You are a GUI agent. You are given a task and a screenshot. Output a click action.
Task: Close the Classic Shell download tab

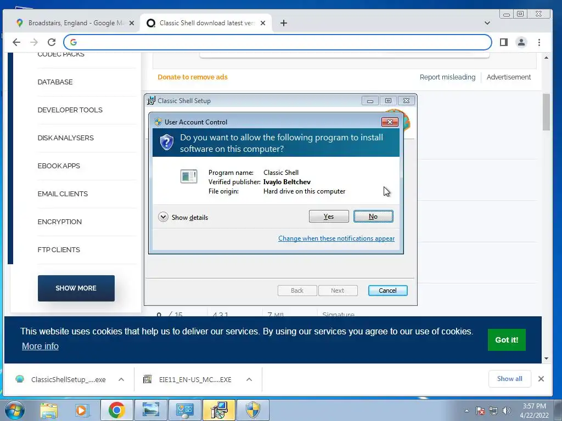(x=263, y=23)
